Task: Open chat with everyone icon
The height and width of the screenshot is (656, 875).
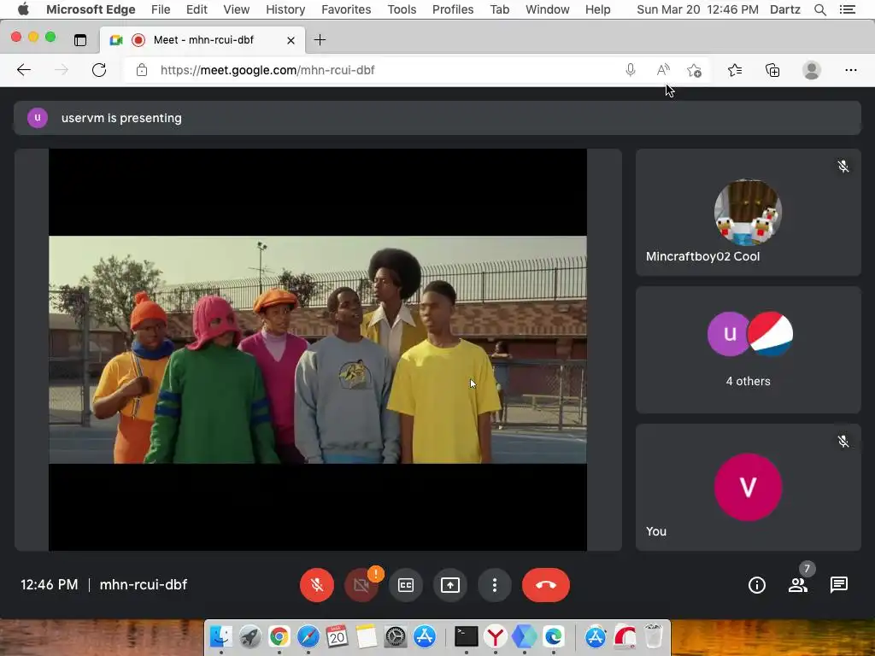Action: [839, 584]
